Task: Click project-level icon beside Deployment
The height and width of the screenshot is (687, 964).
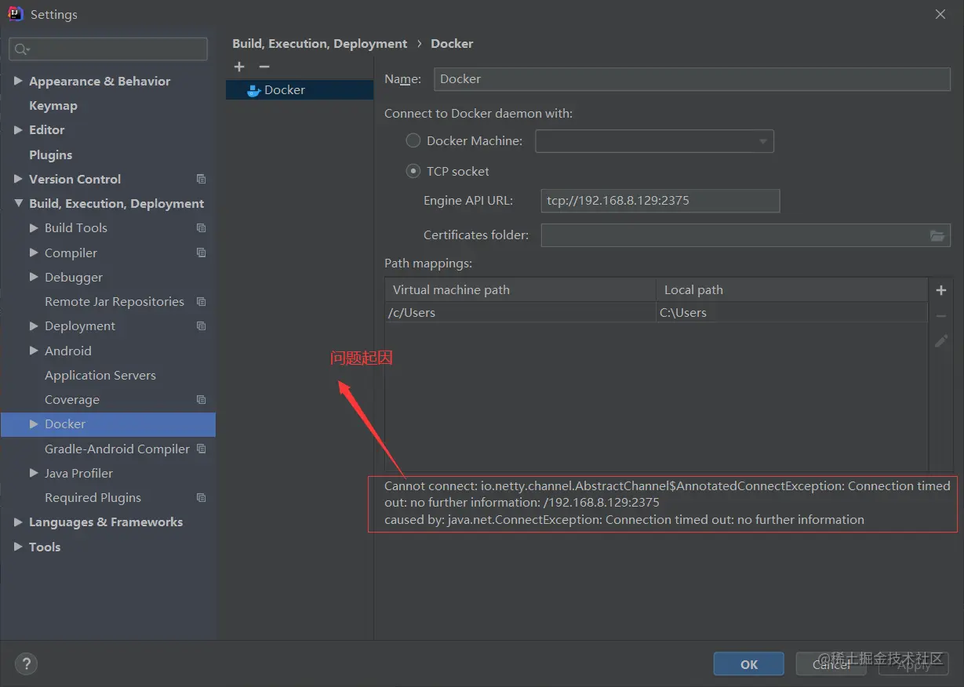Action: coord(202,325)
